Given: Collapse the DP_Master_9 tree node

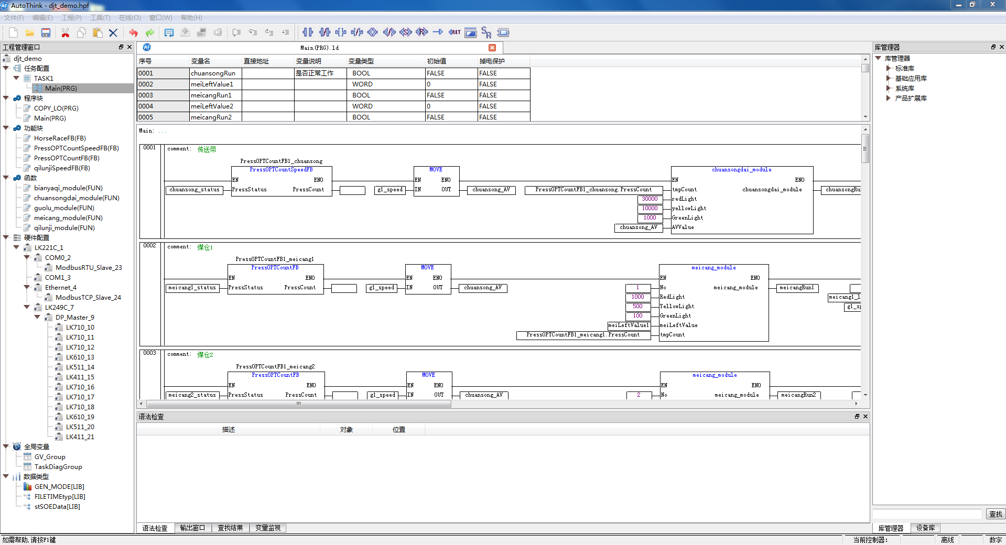Looking at the screenshot, I should [x=37, y=317].
